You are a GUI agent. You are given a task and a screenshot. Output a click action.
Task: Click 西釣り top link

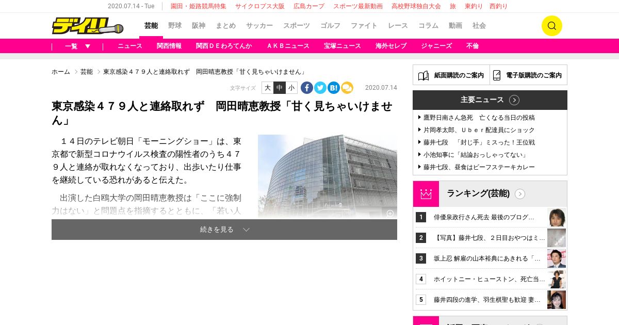[498, 6]
